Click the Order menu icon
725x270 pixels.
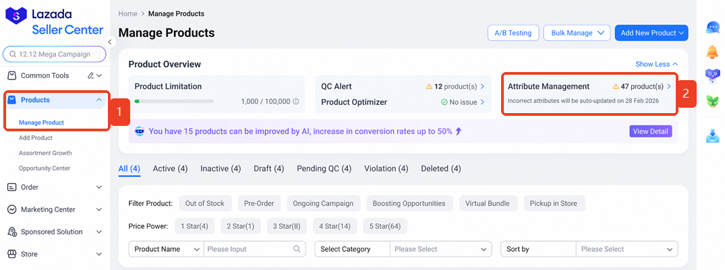(12, 187)
